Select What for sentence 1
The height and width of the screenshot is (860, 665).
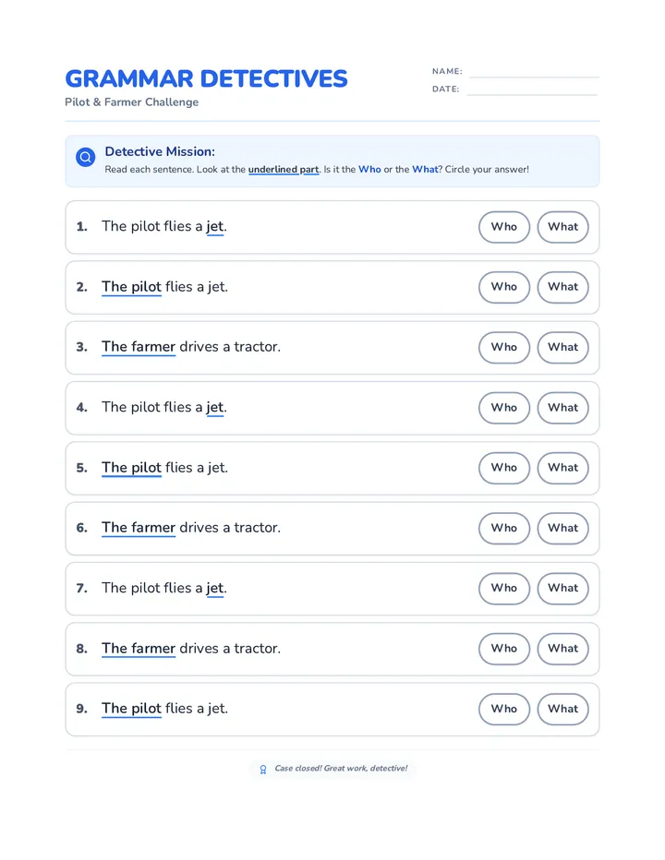562,226
